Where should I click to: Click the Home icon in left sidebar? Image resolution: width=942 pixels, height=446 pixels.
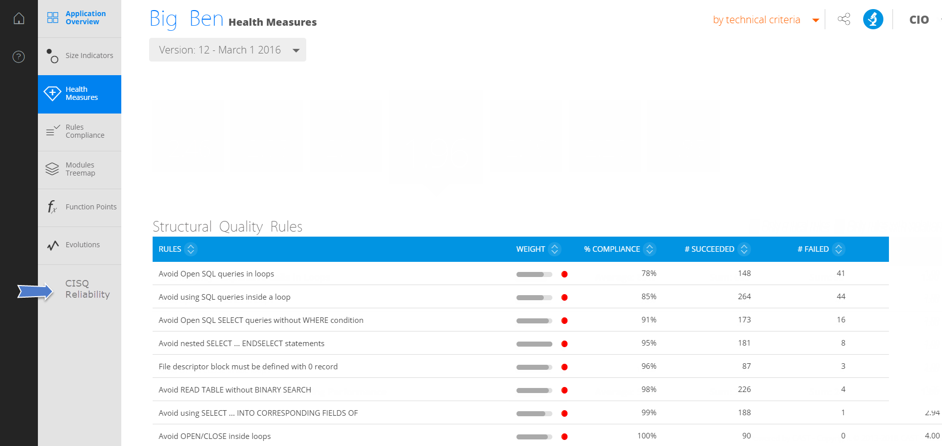(19, 19)
